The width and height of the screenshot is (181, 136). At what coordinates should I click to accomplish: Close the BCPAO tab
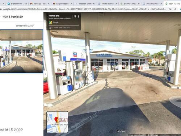(x=139, y=4)
